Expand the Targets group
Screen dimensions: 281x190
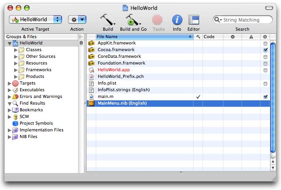(9, 83)
